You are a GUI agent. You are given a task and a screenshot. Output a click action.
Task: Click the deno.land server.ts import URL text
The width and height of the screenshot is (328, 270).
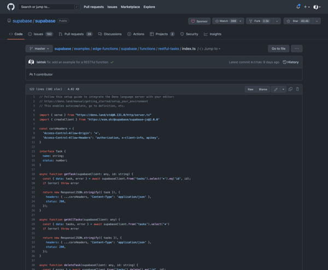coord(113,115)
